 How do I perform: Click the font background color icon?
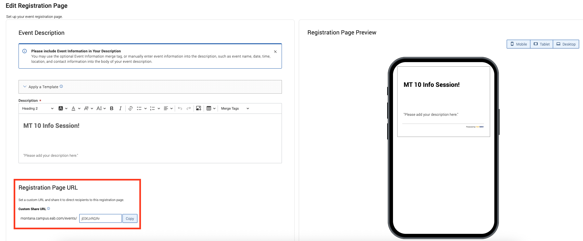[61, 109]
